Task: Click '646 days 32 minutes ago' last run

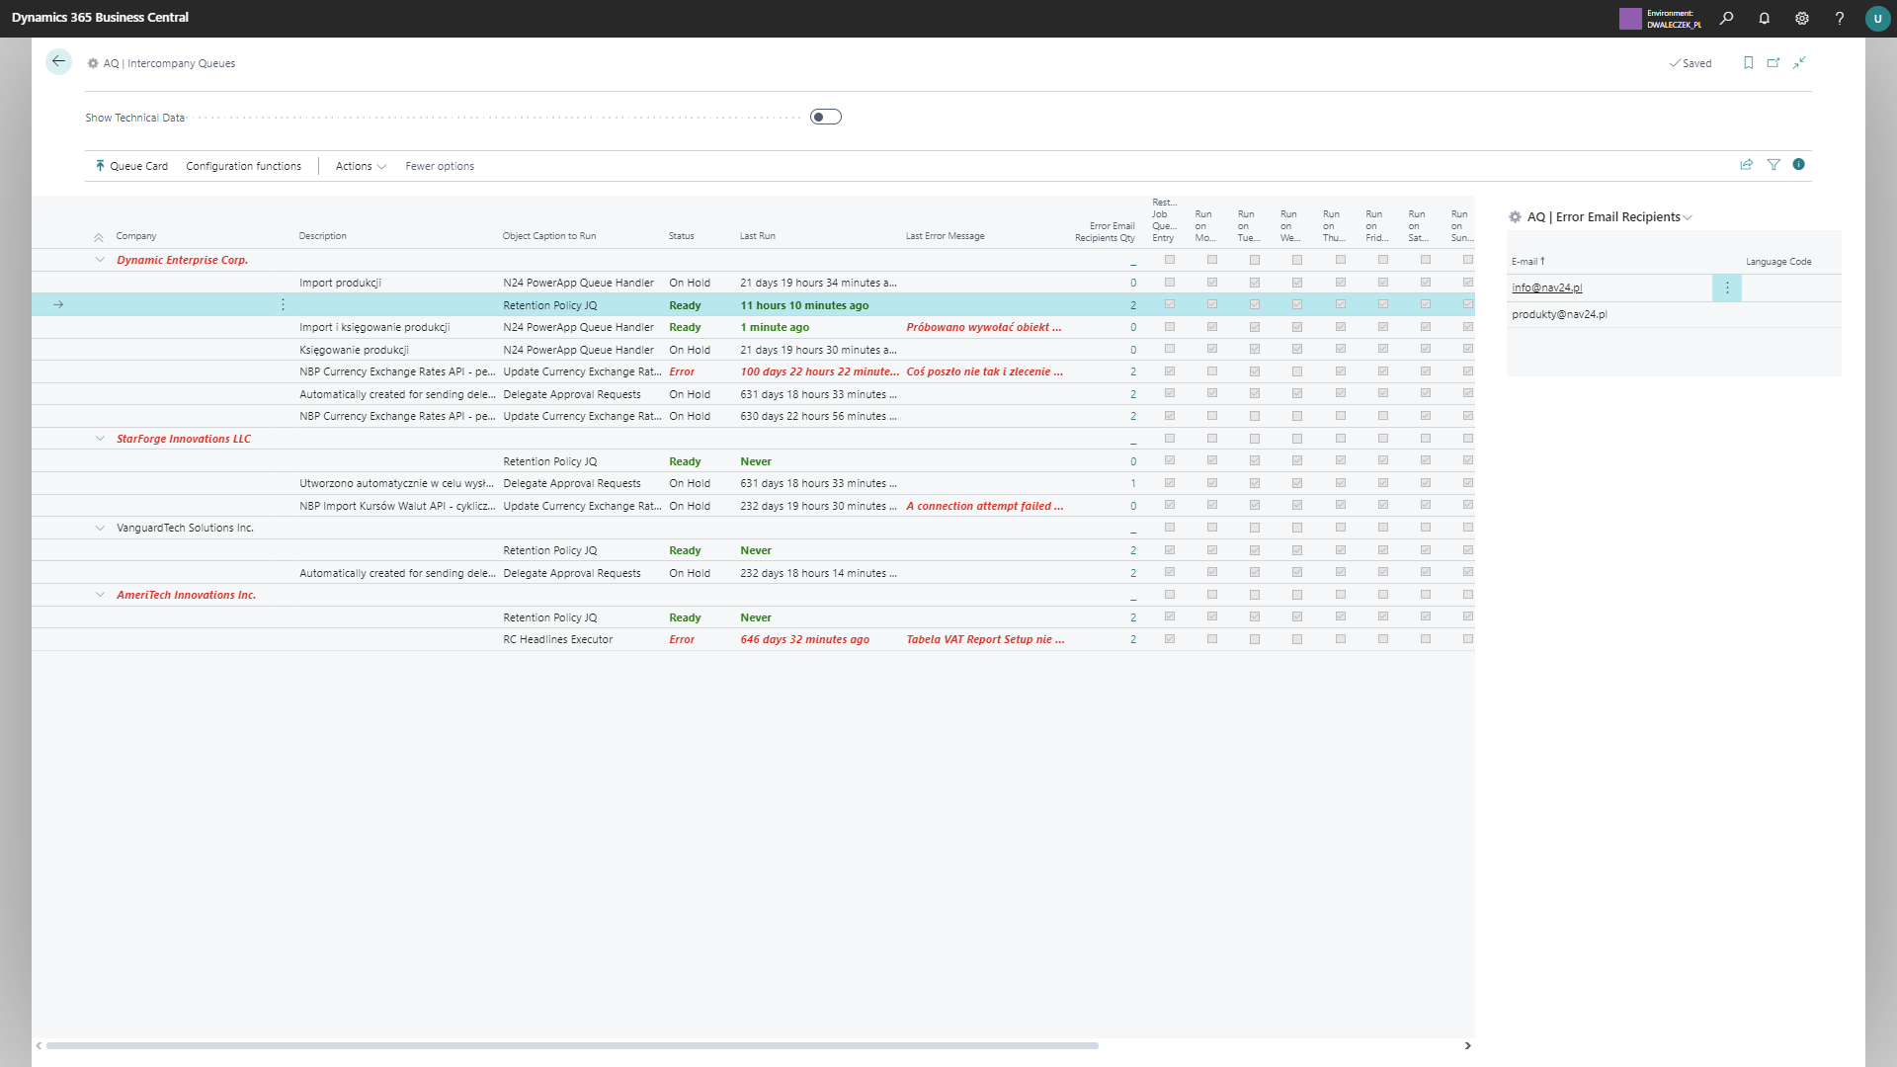Action: (x=805, y=639)
